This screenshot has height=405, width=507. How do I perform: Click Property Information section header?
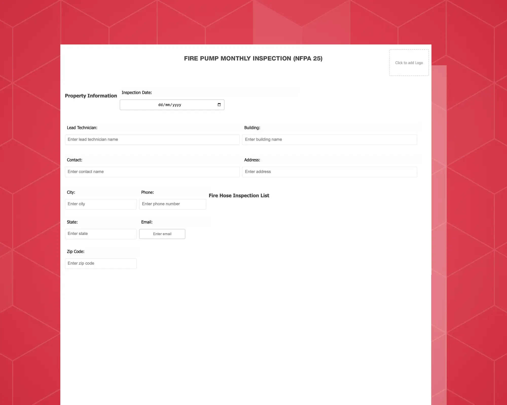[91, 95]
